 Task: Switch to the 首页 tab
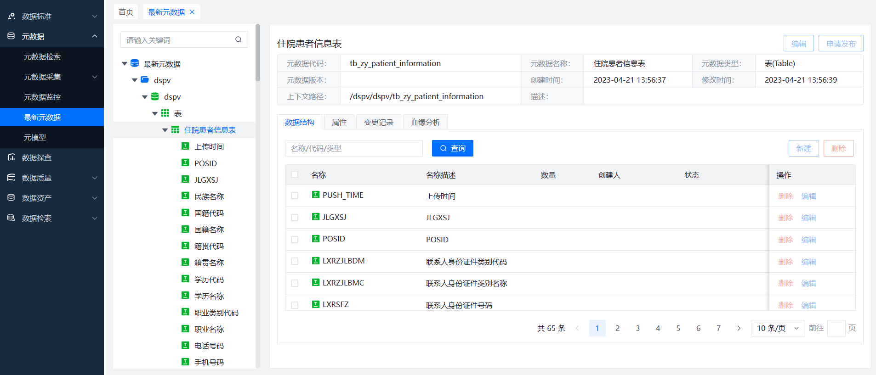click(x=126, y=12)
